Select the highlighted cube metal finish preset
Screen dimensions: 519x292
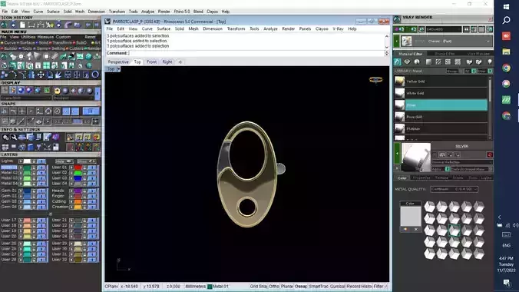pos(455,231)
